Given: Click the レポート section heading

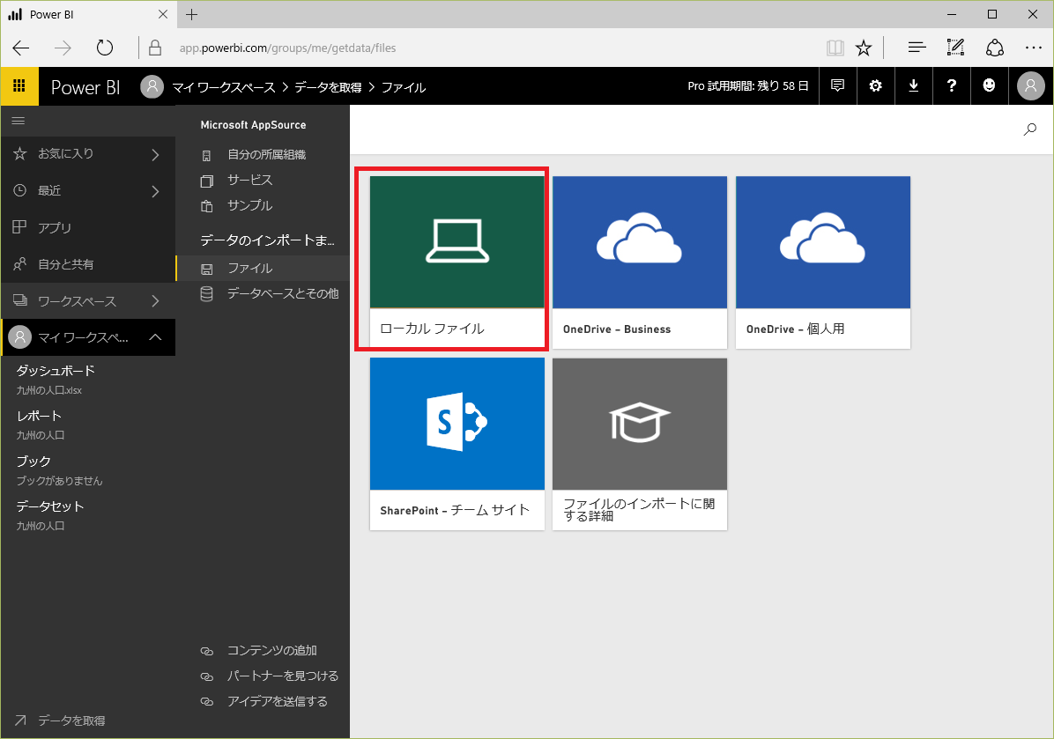Looking at the screenshot, I should (x=39, y=416).
